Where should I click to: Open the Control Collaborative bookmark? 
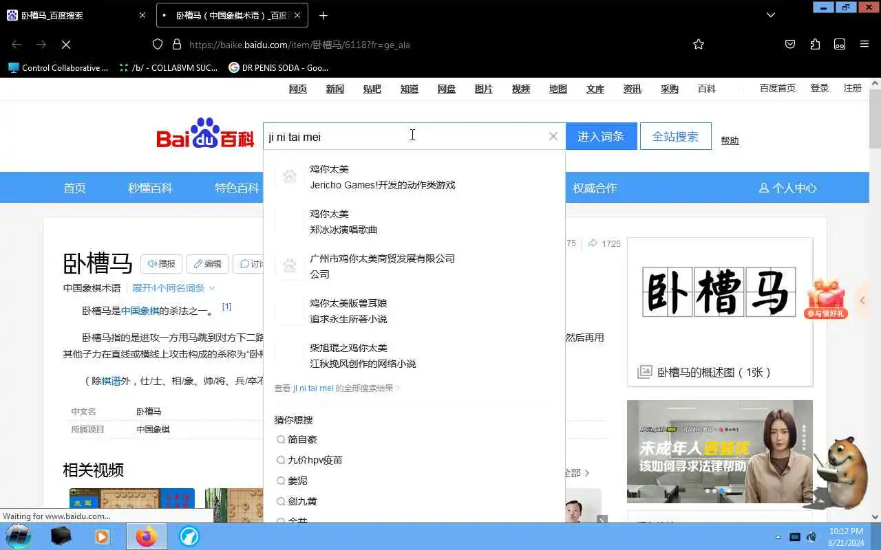pos(59,67)
